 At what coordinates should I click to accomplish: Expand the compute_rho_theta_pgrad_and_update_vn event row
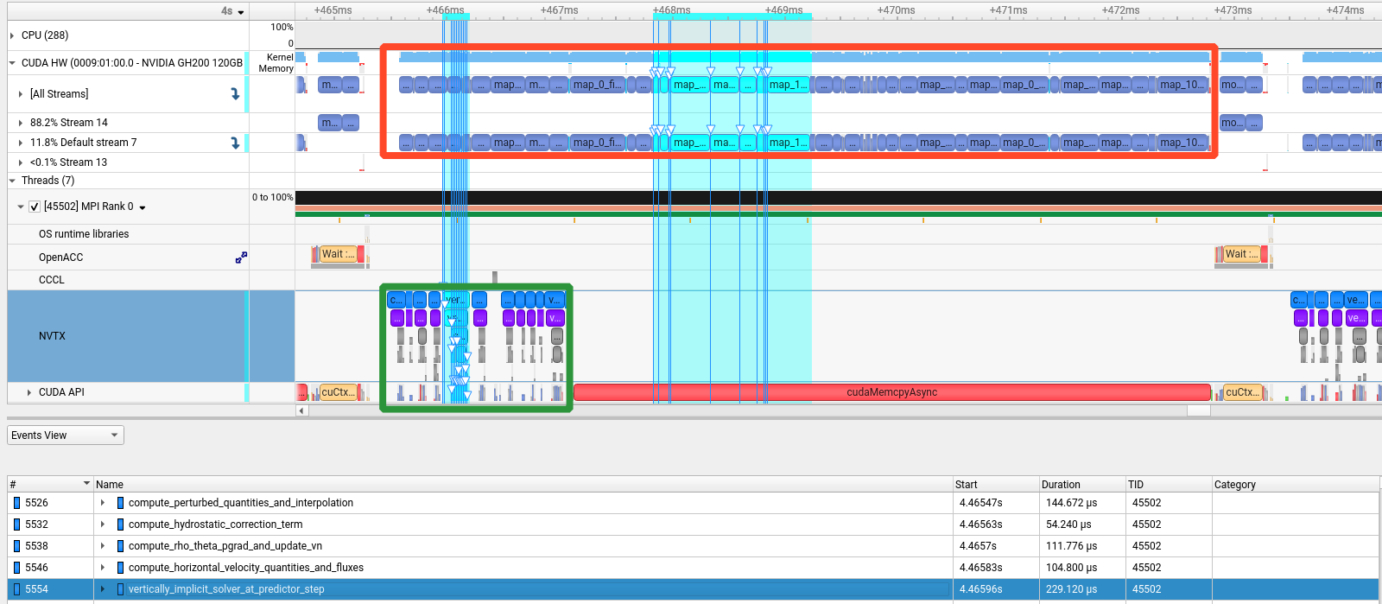click(103, 546)
